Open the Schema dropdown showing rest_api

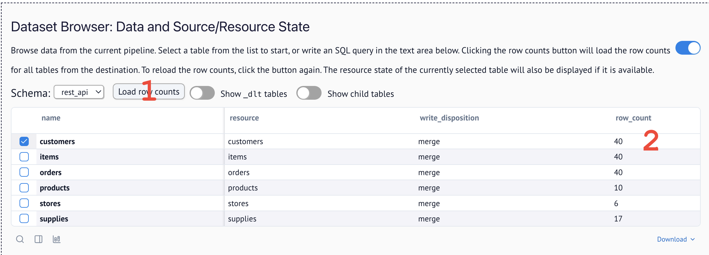click(79, 92)
